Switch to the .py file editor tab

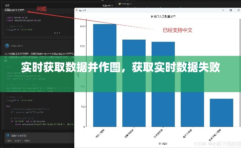126,3
